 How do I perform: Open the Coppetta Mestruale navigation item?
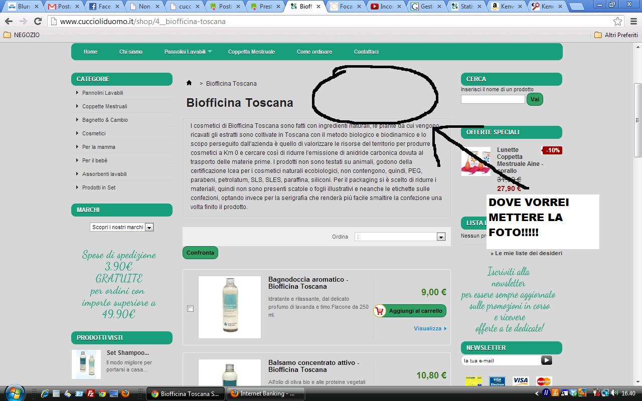click(x=251, y=52)
